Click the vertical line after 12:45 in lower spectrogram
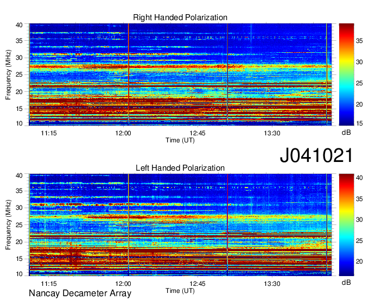Image resolution: width=369 pixels, height=300 pixels. tap(227, 225)
